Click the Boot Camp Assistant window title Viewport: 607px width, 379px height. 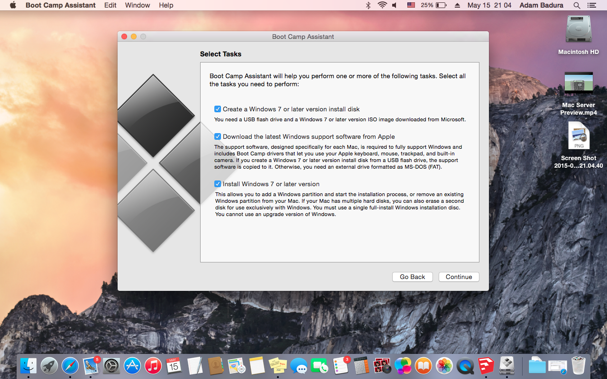[x=303, y=36]
